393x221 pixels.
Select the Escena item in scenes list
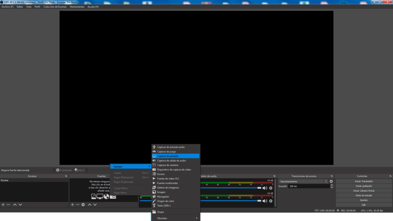(34, 180)
